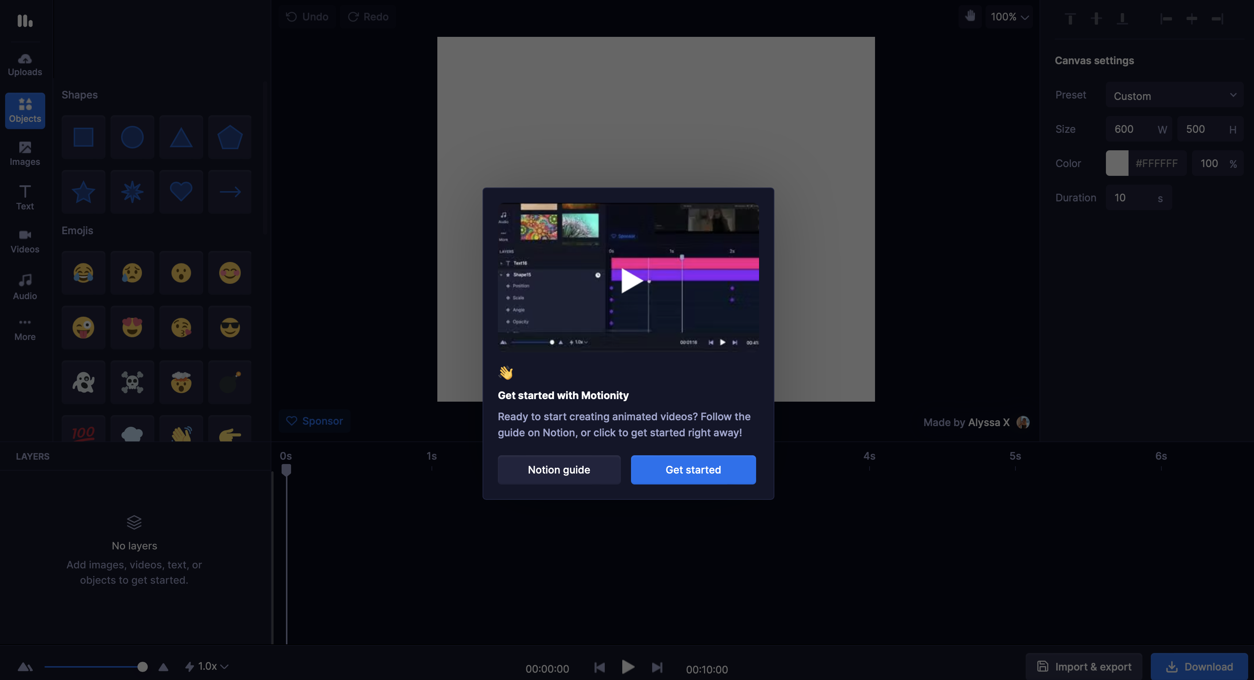This screenshot has width=1254, height=680.
Task: Expand the 100% zoom dropdown
Action: 1009,17
